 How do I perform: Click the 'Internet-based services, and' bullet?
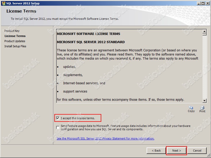coord(84,83)
